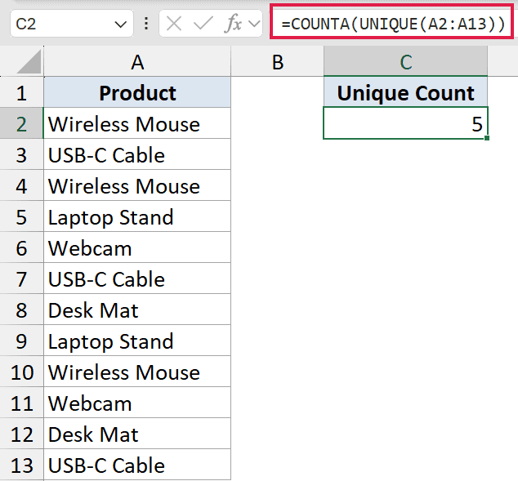518x481 pixels.
Task: Select column C header
Action: point(406,61)
